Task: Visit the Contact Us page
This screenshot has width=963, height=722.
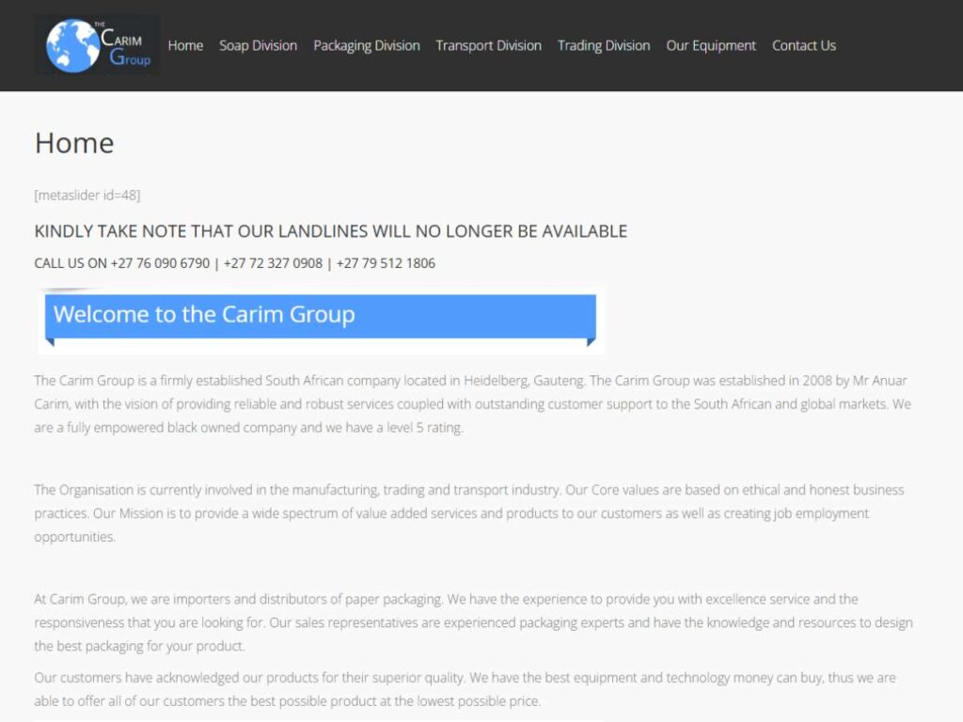Action: point(804,46)
